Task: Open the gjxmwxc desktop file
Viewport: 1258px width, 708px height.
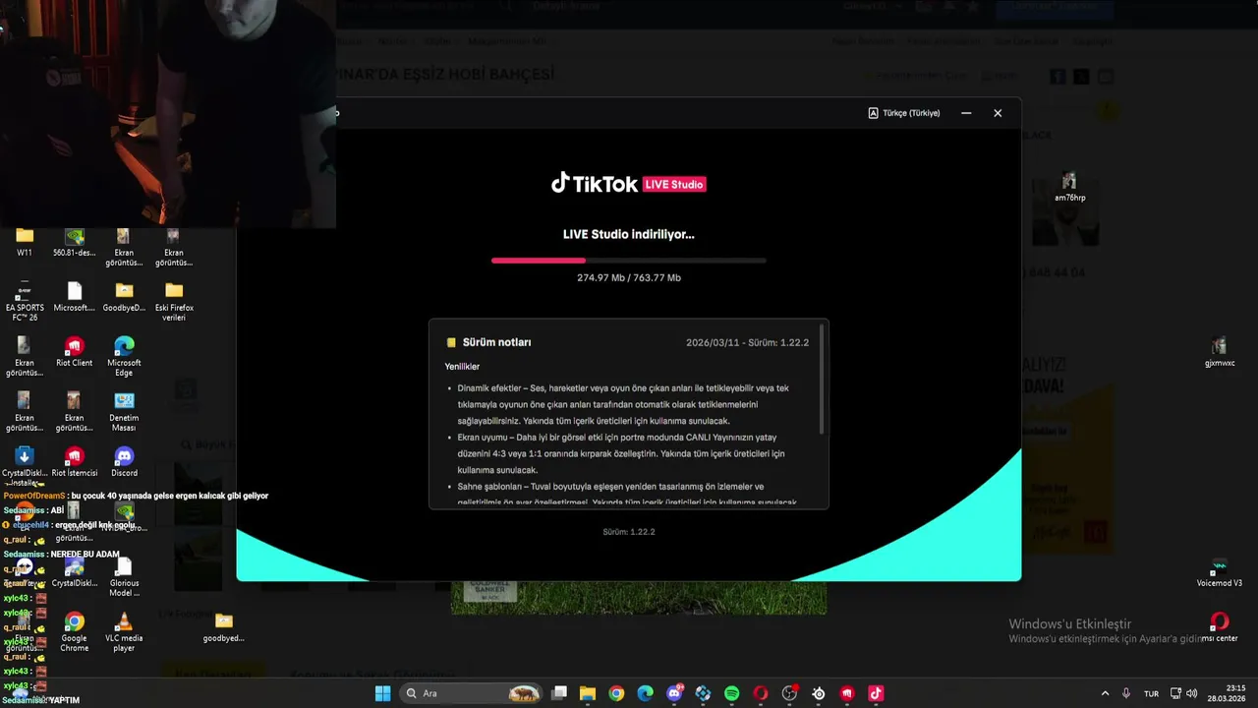Action: coord(1219,352)
